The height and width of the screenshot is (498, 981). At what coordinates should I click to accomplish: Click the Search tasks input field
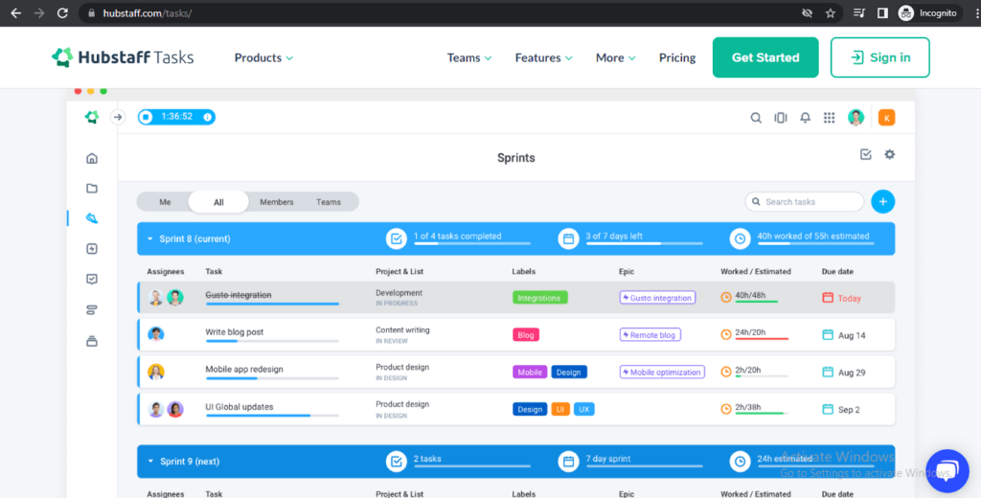(810, 202)
